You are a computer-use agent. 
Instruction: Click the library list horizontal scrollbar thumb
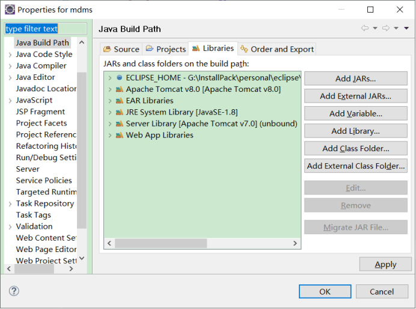pyautogui.click(x=161, y=243)
